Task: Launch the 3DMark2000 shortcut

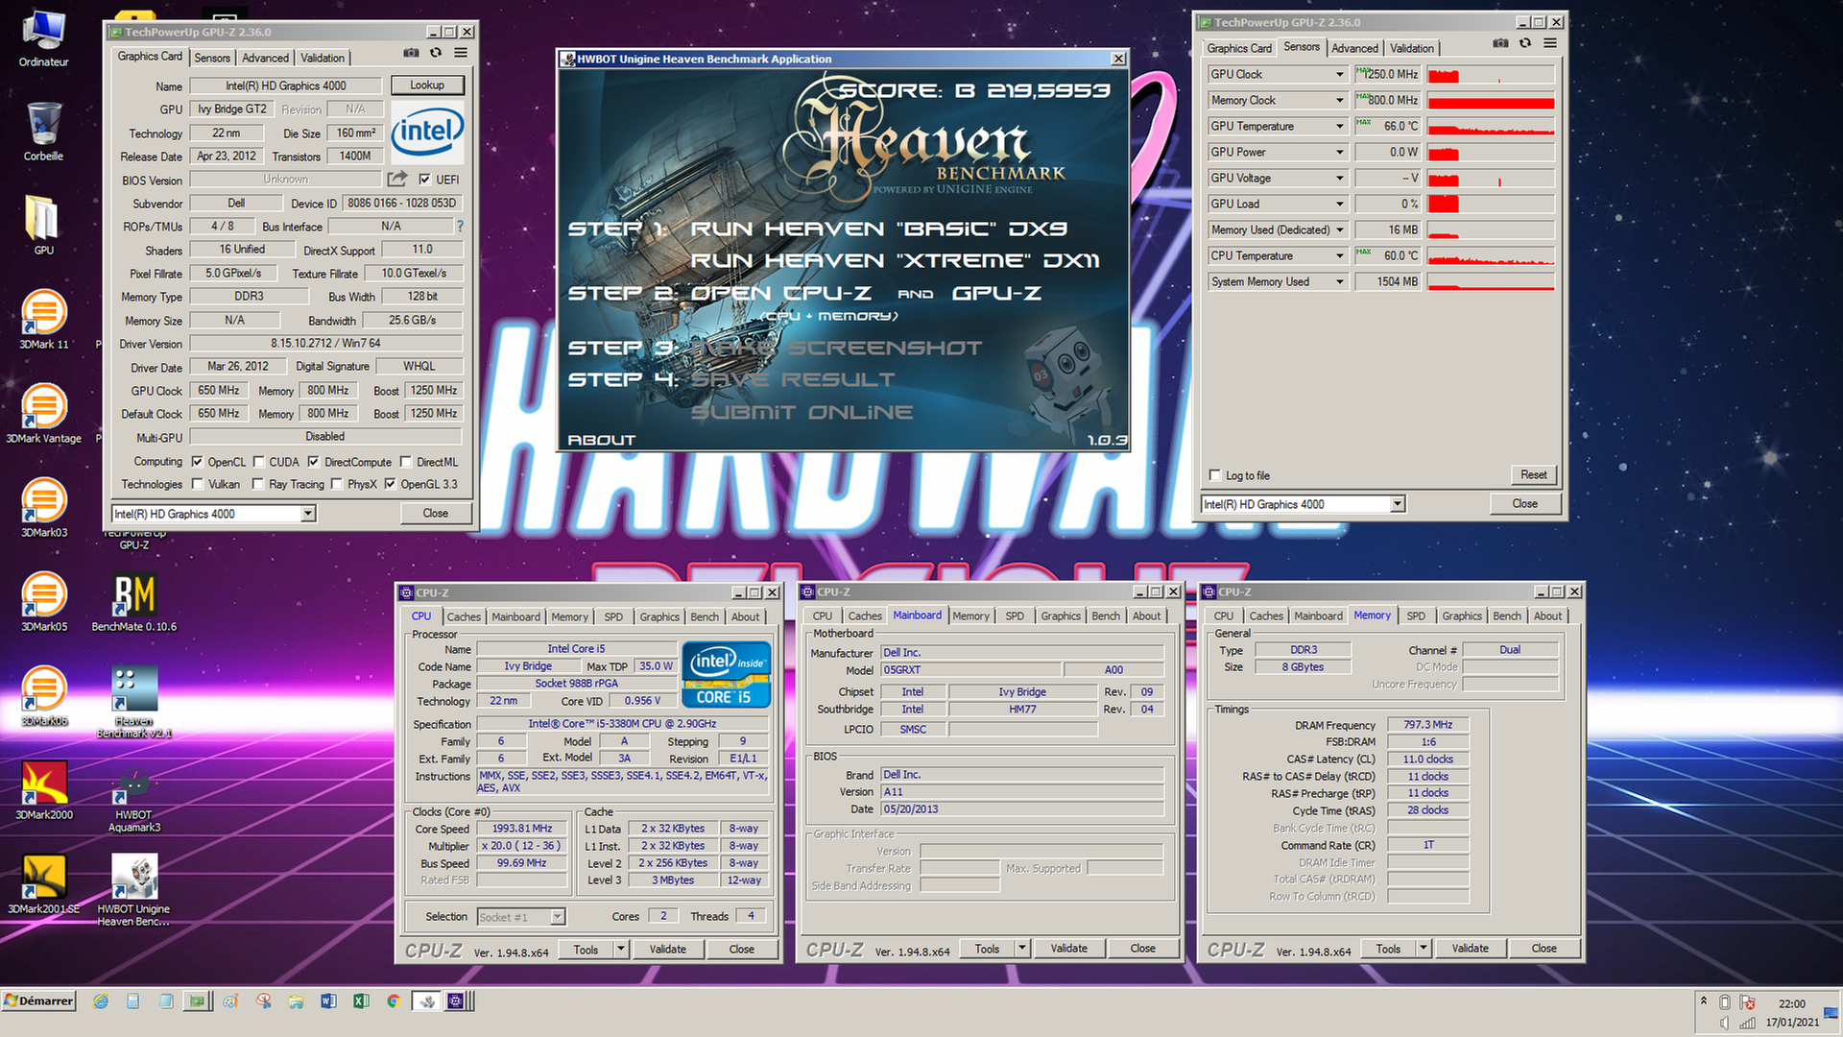Action: pos(43,790)
